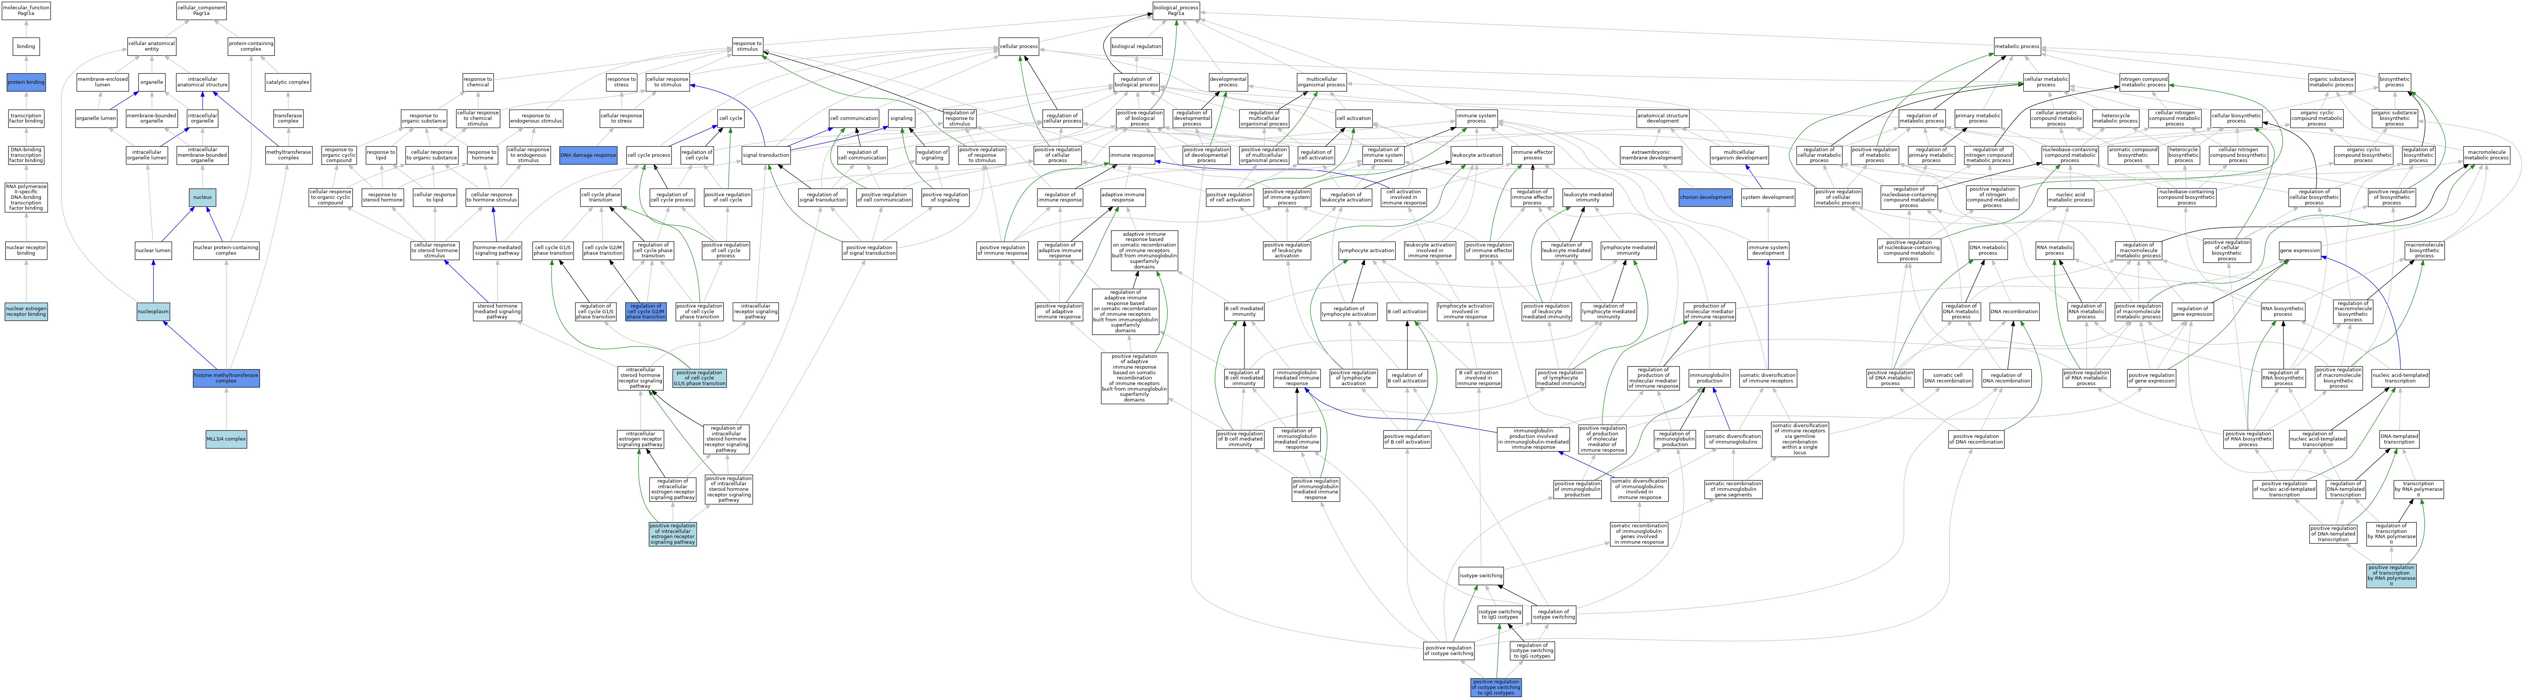
Task: Click the 'cellular anatomical entity' node
Action: coord(152,46)
